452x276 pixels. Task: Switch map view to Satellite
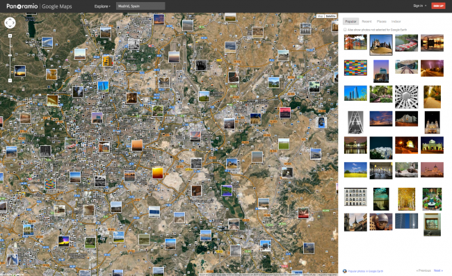tap(330, 17)
